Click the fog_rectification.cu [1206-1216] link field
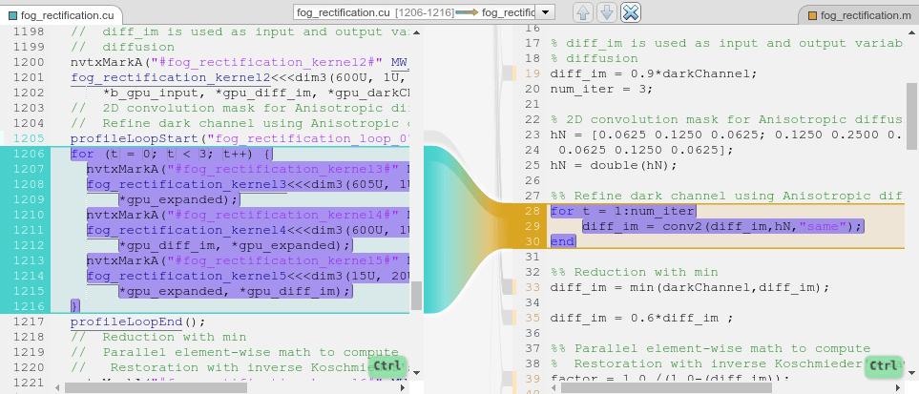The image size is (919, 394). click(415, 12)
